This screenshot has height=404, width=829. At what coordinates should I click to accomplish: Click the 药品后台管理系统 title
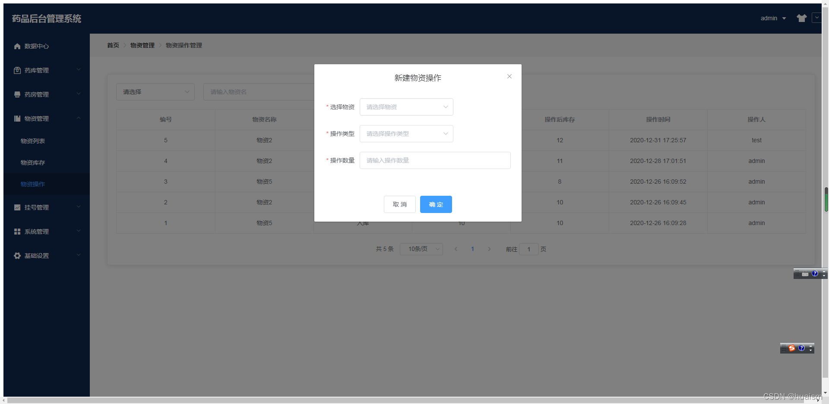point(47,19)
